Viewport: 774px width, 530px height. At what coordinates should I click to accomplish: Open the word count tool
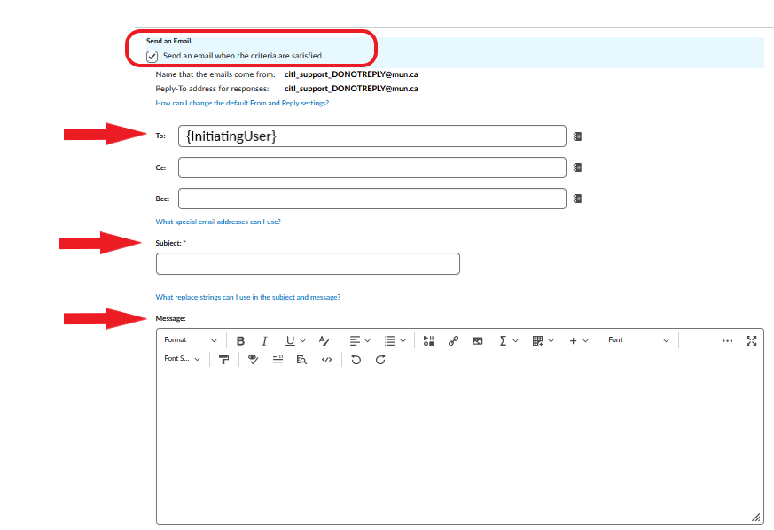tap(278, 359)
